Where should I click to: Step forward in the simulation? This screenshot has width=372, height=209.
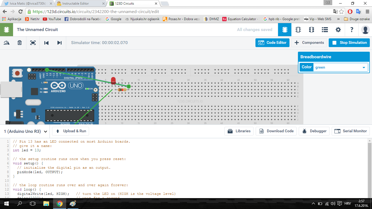coord(59,43)
